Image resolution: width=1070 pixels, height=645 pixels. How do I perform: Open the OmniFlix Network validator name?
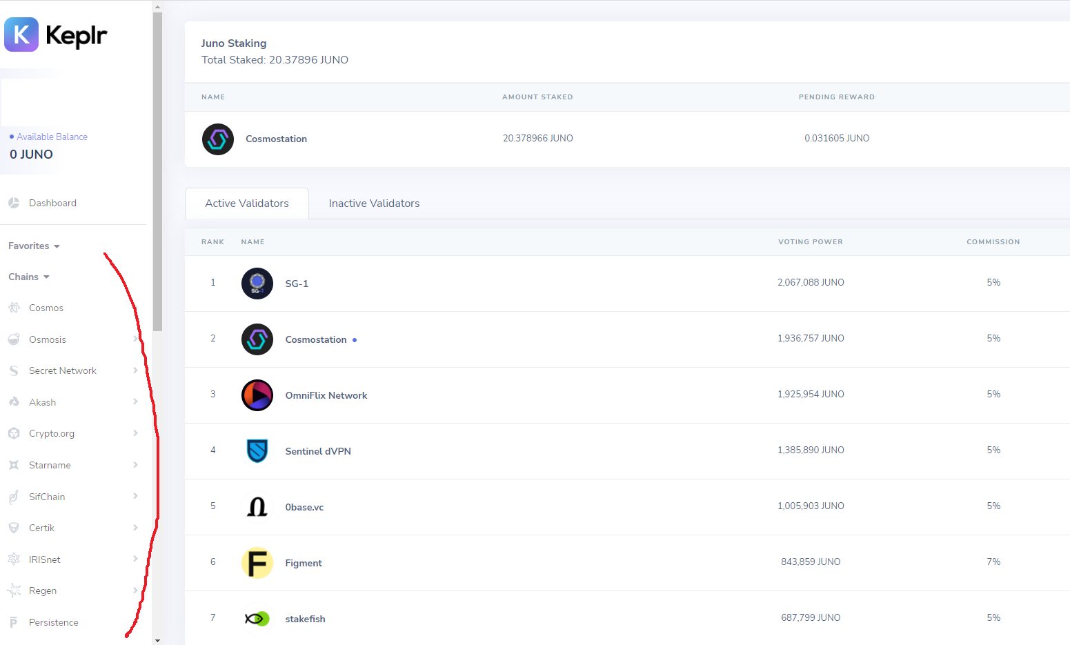326,395
